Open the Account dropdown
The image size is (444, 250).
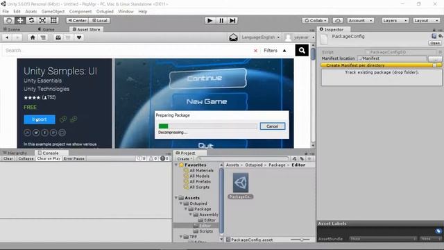tap(360, 20)
